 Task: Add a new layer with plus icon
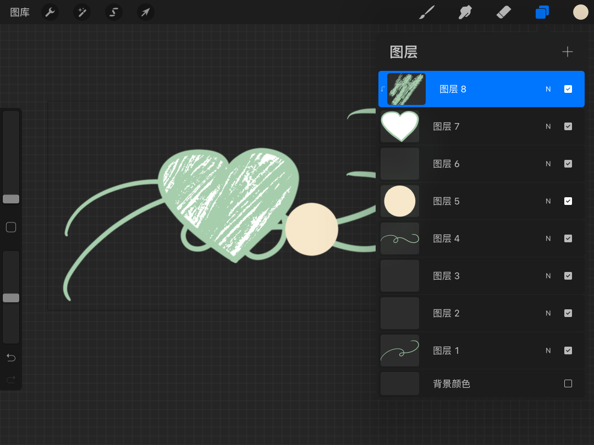pos(567,52)
